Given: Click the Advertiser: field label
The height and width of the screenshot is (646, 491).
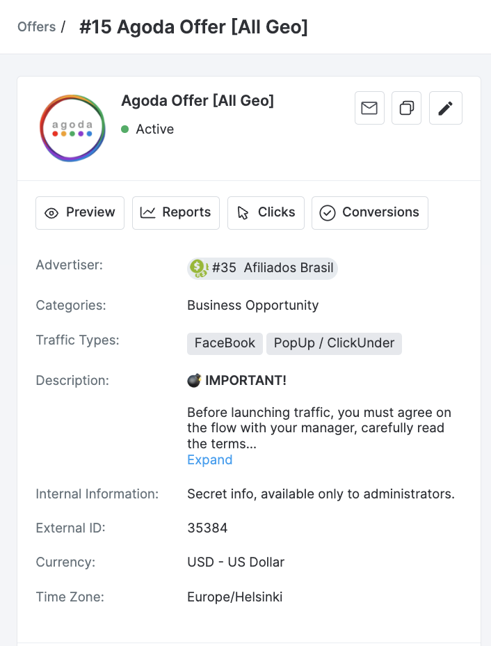Looking at the screenshot, I should click(x=69, y=265).
